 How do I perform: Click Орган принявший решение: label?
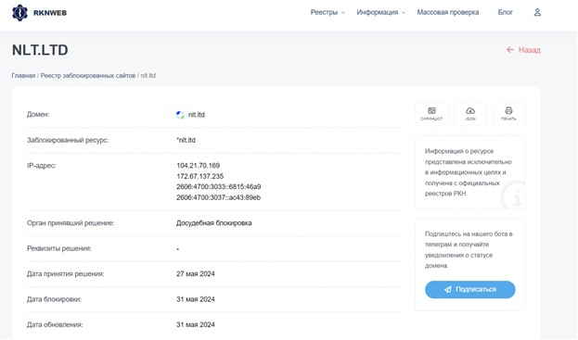[71, 223]
